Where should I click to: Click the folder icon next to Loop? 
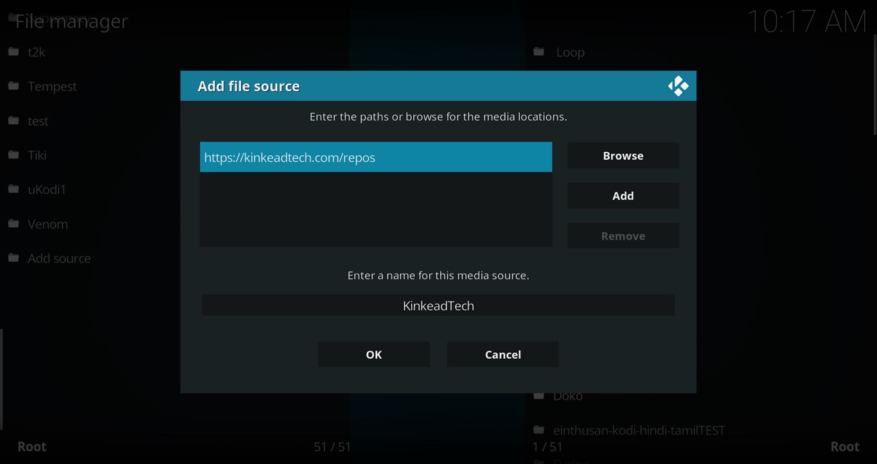point(538,51)
